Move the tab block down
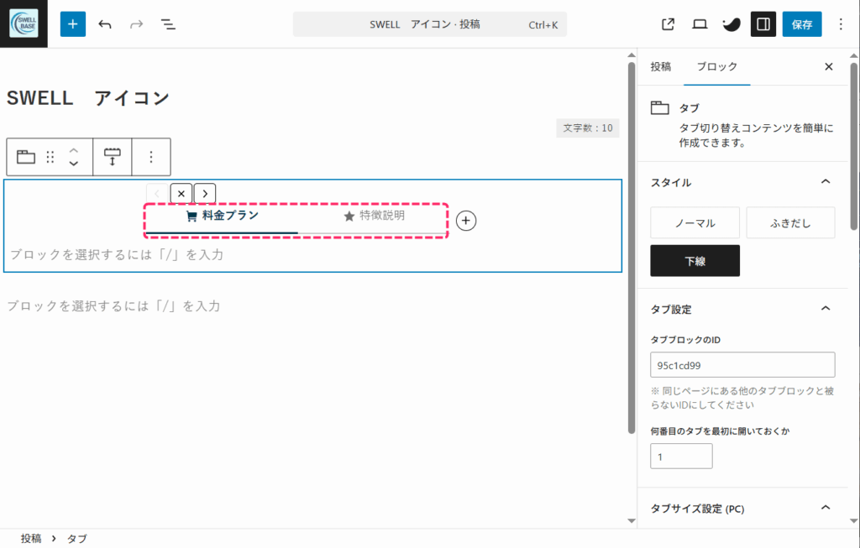Image resolution: width=860 pixels, height=548 pixels. (74, 164)
